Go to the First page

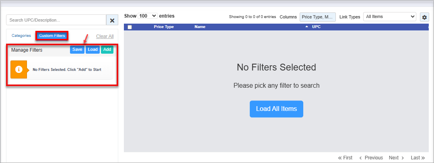[x=345, y=158]
